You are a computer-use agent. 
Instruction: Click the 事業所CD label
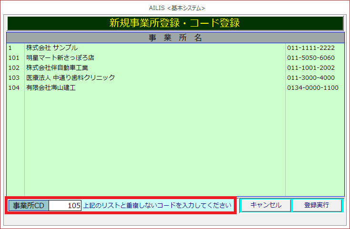click(x=28, y=206)
